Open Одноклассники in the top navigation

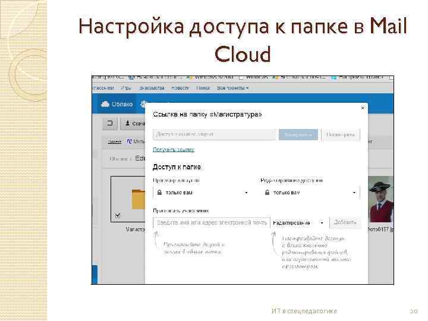[x=103, y=88]
